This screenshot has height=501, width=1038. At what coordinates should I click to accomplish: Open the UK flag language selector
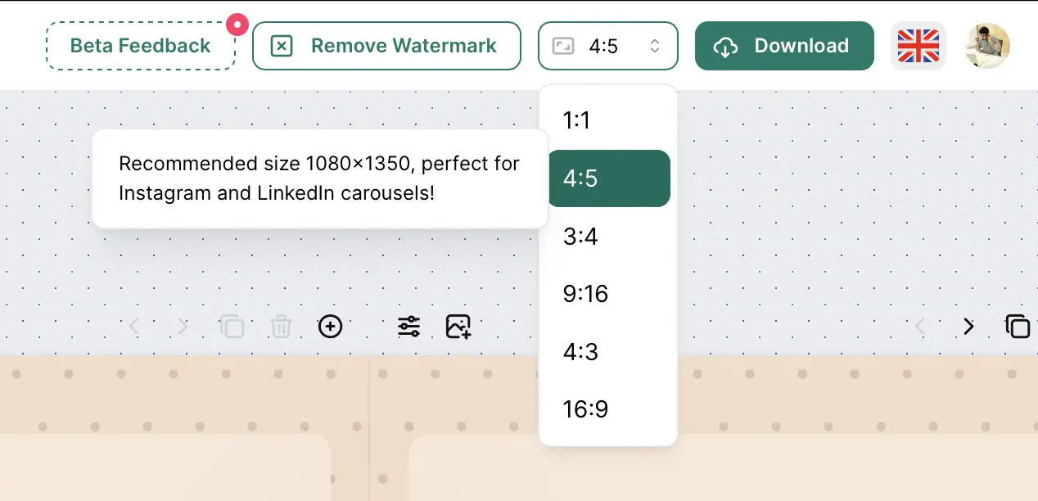[x=918, y=46]
